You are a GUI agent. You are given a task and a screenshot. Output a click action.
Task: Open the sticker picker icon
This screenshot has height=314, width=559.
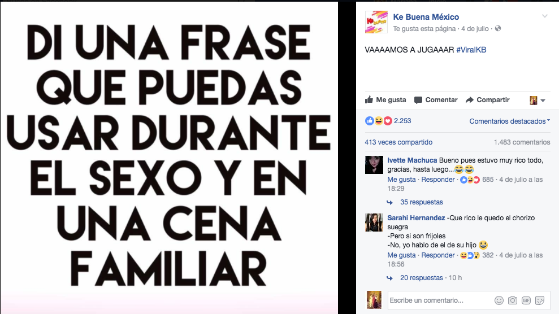(540, 300)
